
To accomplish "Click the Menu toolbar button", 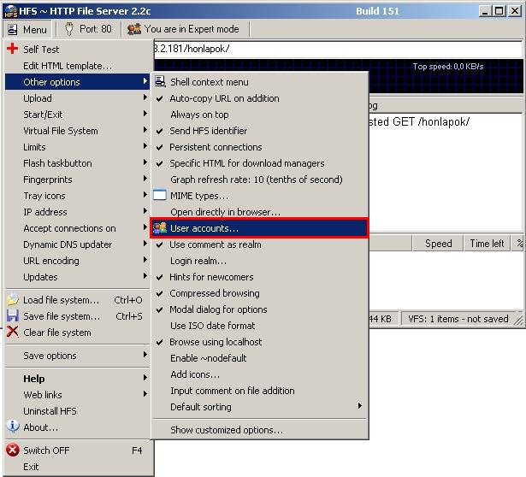I will click(x=27, y=30).
